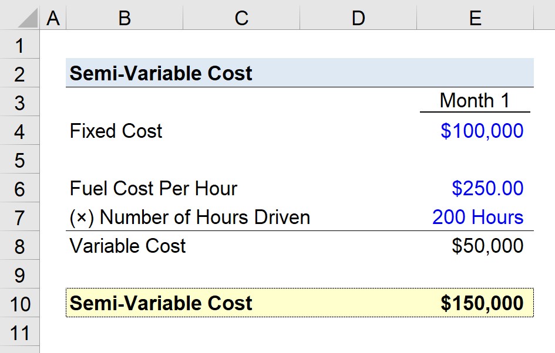Image resolution: width=555 pixels, height=353 pixels.
Task: Select the $50,000 variable cost cell
Action: tap(487, 246)
